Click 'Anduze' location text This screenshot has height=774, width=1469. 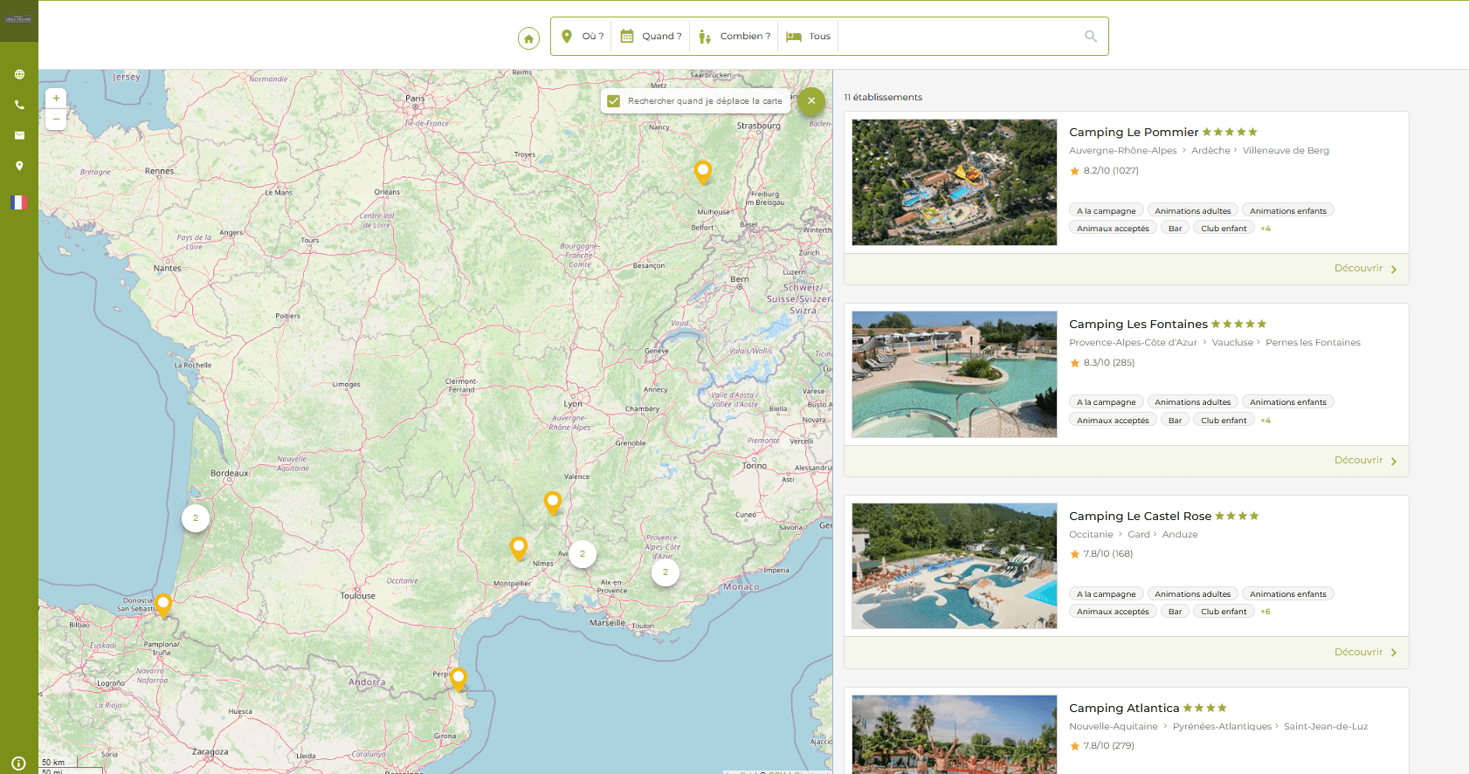[x=1180, y=535]
